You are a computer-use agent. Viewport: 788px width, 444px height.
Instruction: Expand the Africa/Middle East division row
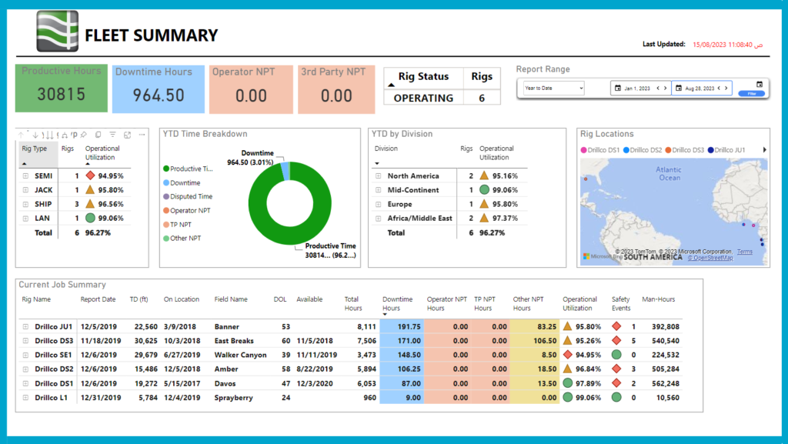point(379,218)
